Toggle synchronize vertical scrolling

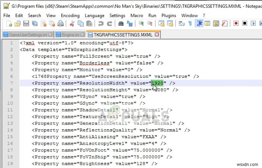point(161,23)
